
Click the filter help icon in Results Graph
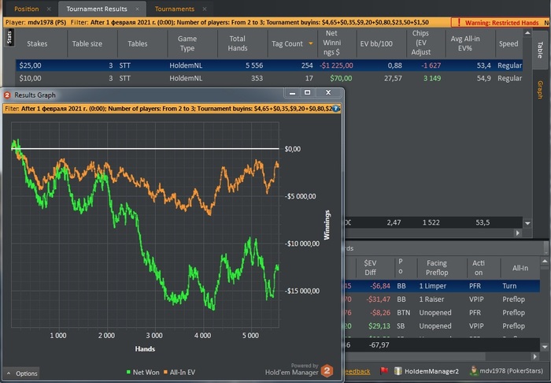pyautogui.click(x=335, y=109)
